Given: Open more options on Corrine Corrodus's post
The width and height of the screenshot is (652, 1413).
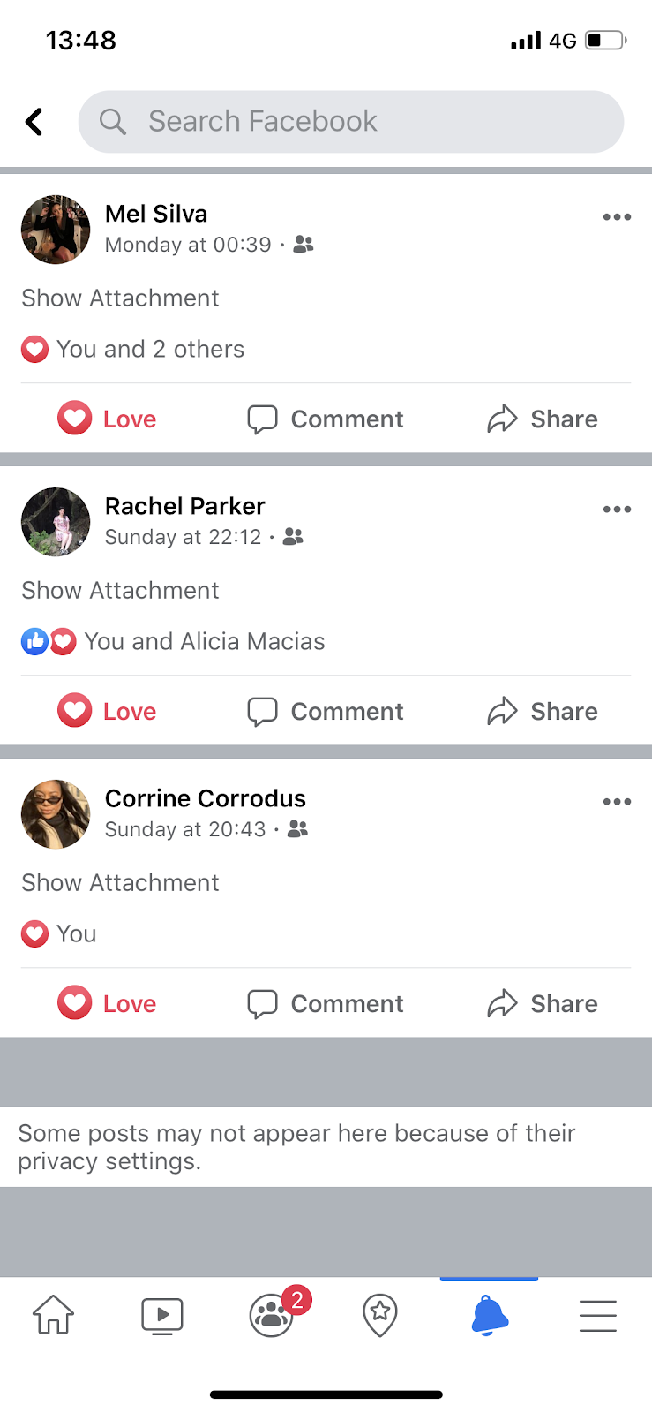Looking at the screenshot, I should pos(617,802).
